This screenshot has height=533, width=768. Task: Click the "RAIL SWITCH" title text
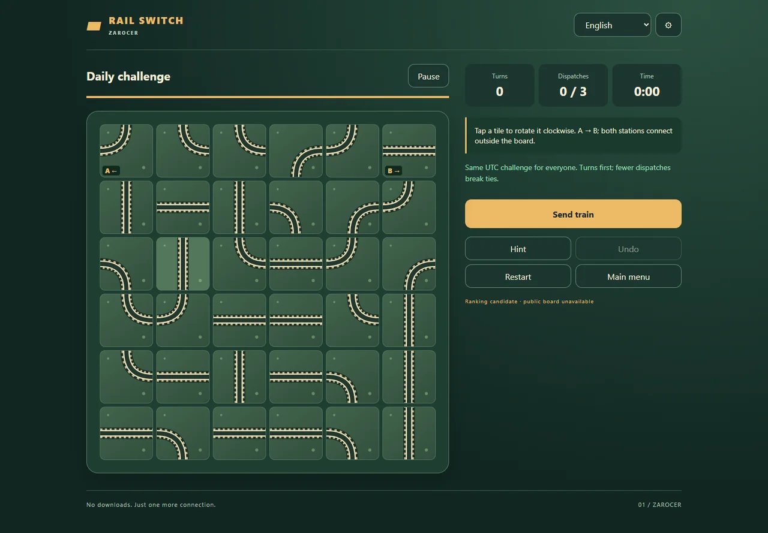[x=146, y=20]
